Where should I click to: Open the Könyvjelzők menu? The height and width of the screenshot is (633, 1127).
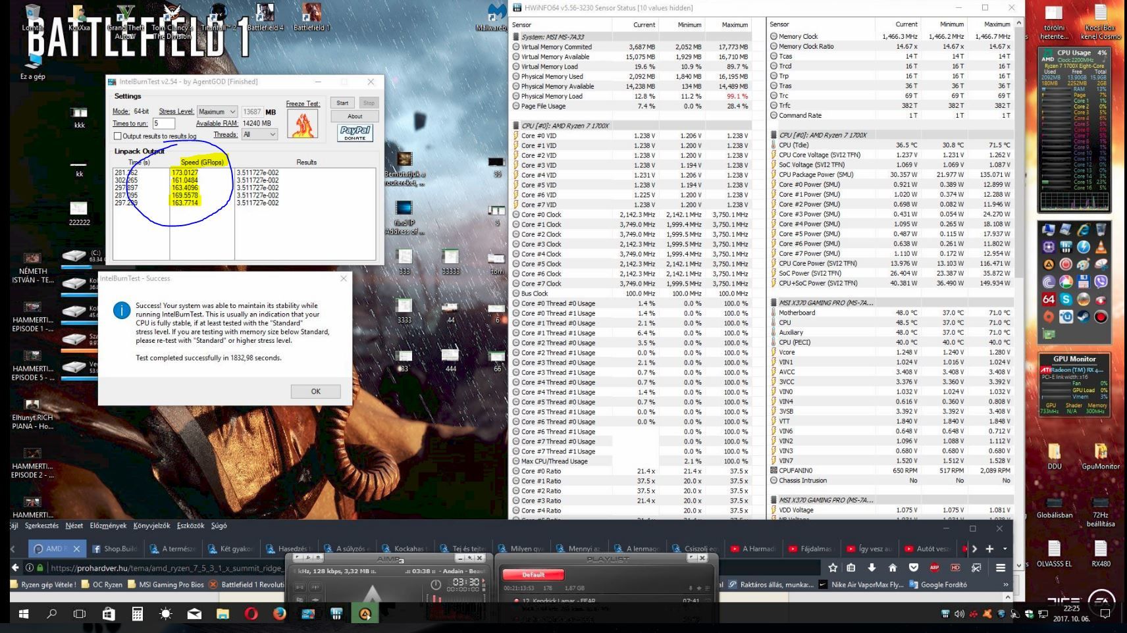coord(151,526)
